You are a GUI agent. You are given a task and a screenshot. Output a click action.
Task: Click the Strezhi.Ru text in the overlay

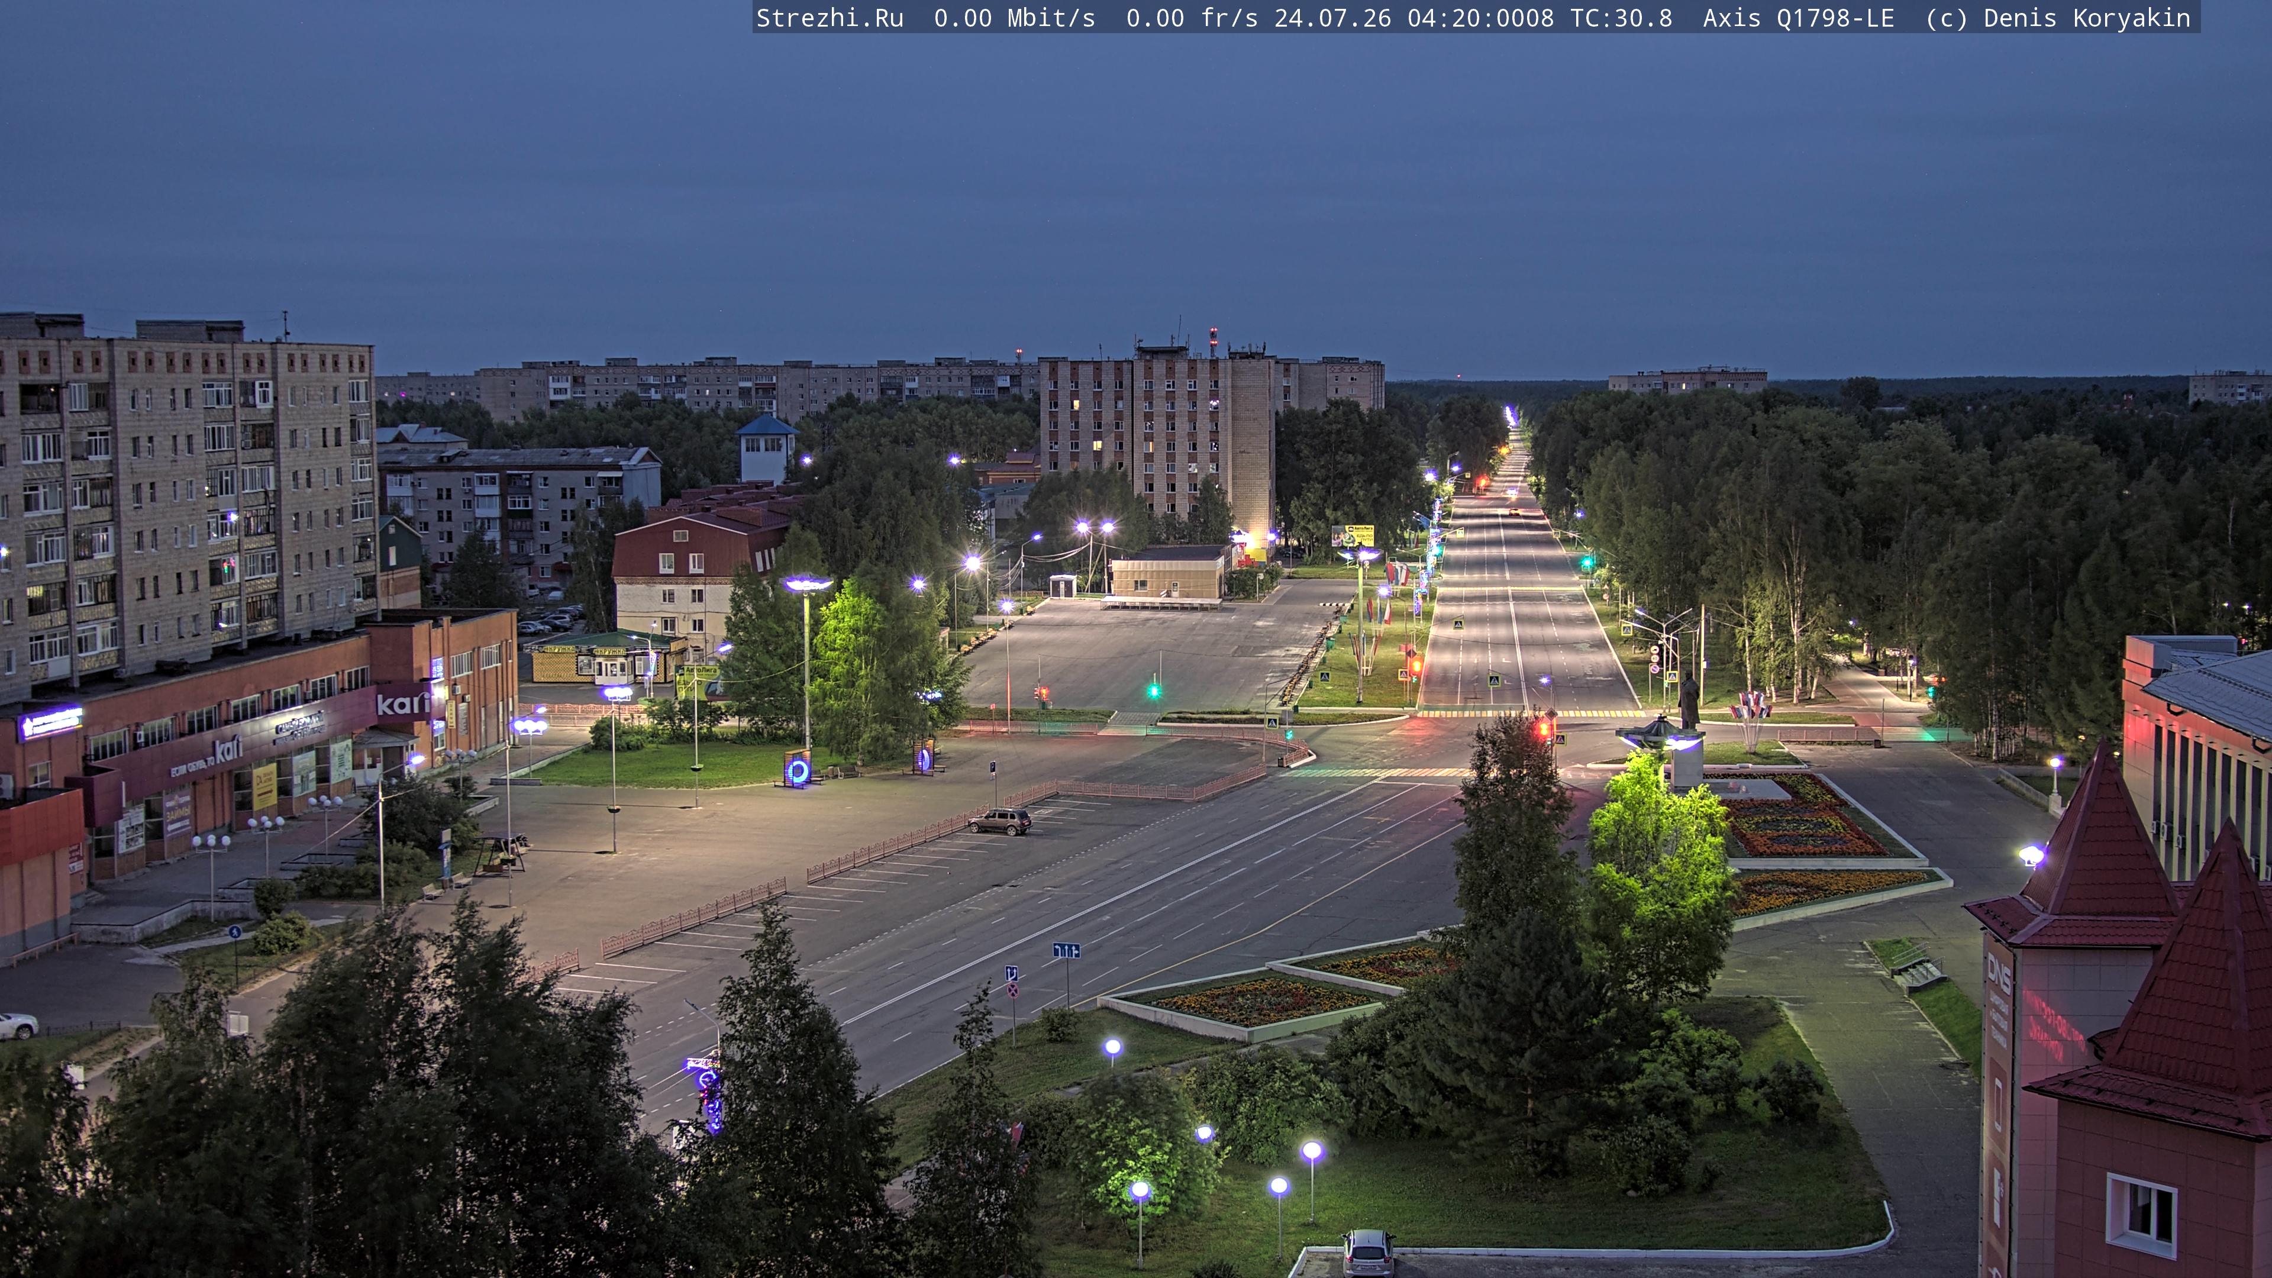[829, 18]
